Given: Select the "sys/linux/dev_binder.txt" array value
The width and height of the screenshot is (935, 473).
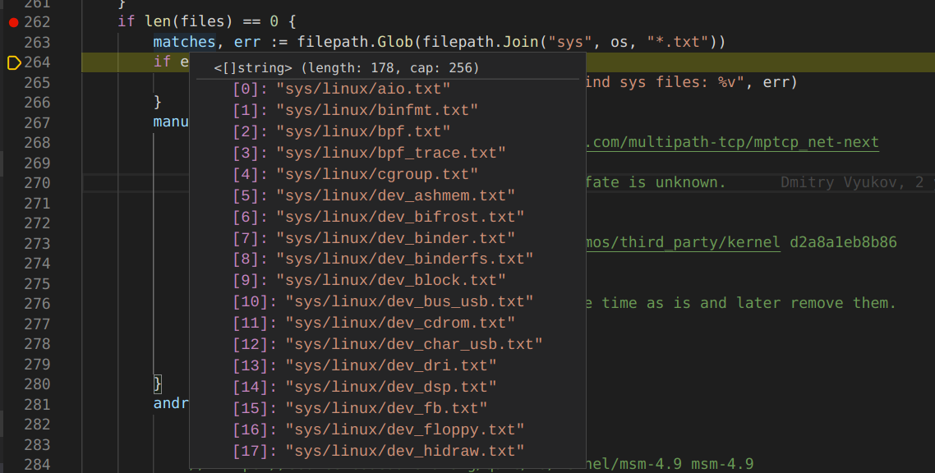Looking at the screenshot, I should coord(395,238).
